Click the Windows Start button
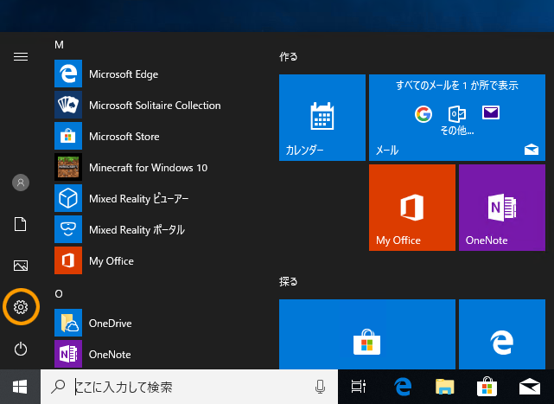Viewport: 554px width, 404px height. [x=20, y=387]
